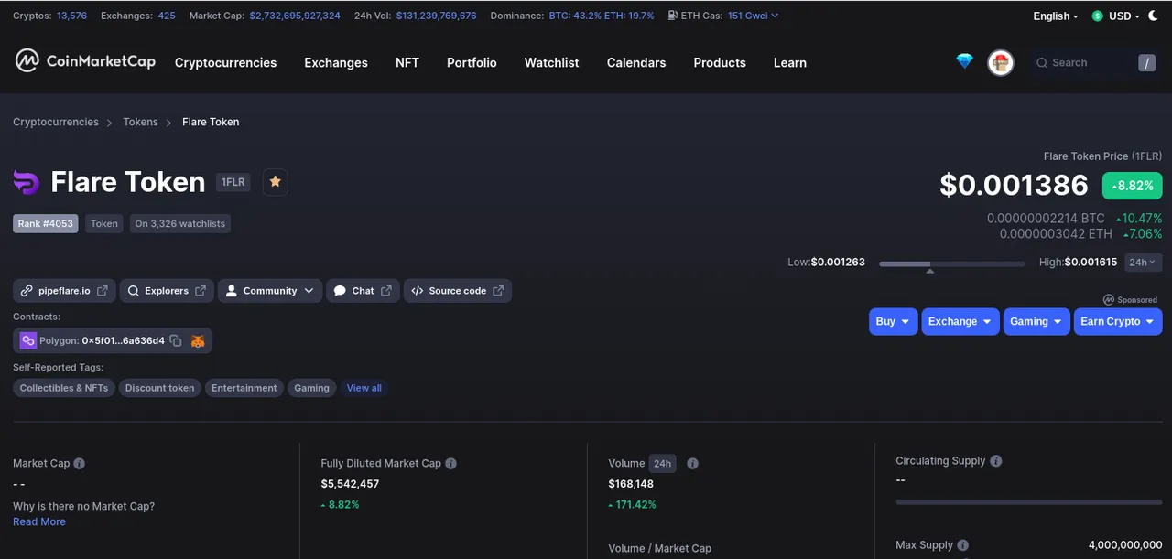Expand the ETH Gas 151 Gwei dropdown
Image resolution: width=1172 pixels, height=559 pixels.
tap(753, 16)
